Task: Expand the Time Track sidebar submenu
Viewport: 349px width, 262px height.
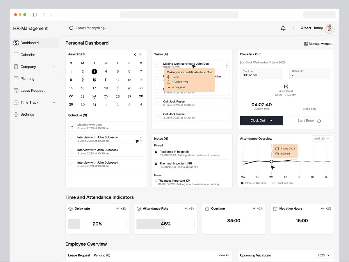Action: 54,102
